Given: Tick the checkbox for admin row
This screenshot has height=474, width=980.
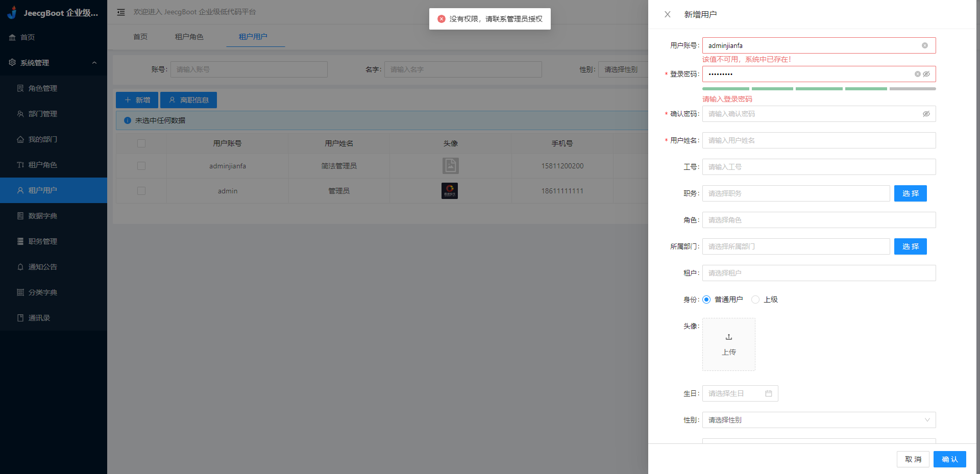Looking at the screenshot, I should 141,191.
